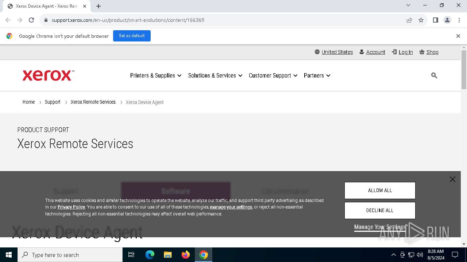Open tab search chevron in title bar
Screen dimensions: 467x262
click(x=408, y=5)
